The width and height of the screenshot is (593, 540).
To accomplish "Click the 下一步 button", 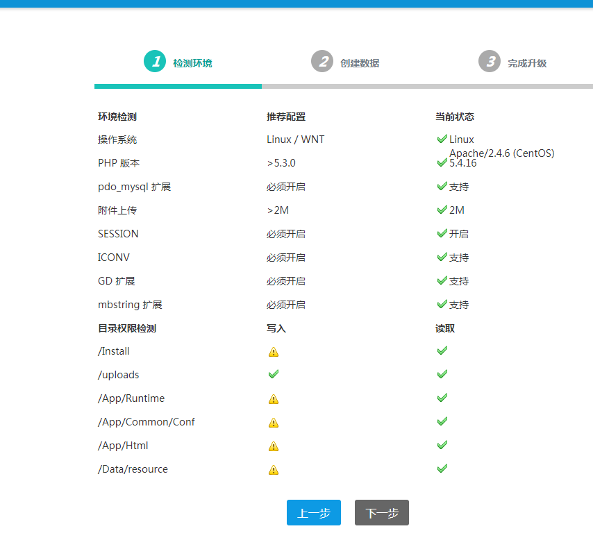I will point(382,513).
